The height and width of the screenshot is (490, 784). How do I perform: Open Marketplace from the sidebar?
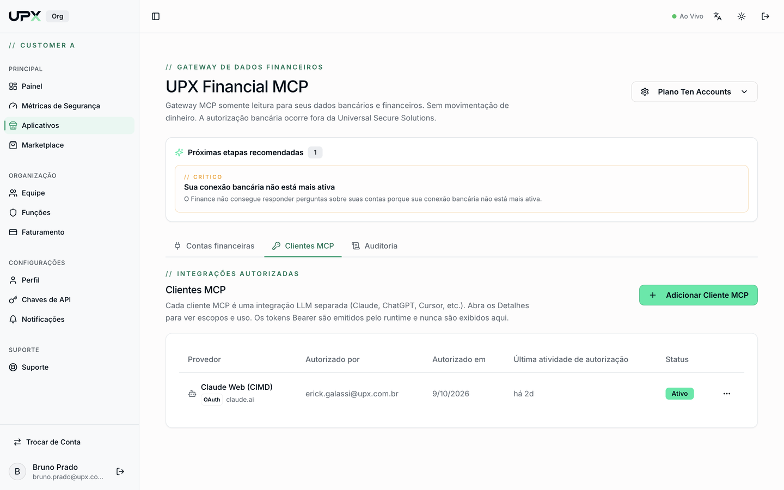pyautogui.click(x=69, y=145)
